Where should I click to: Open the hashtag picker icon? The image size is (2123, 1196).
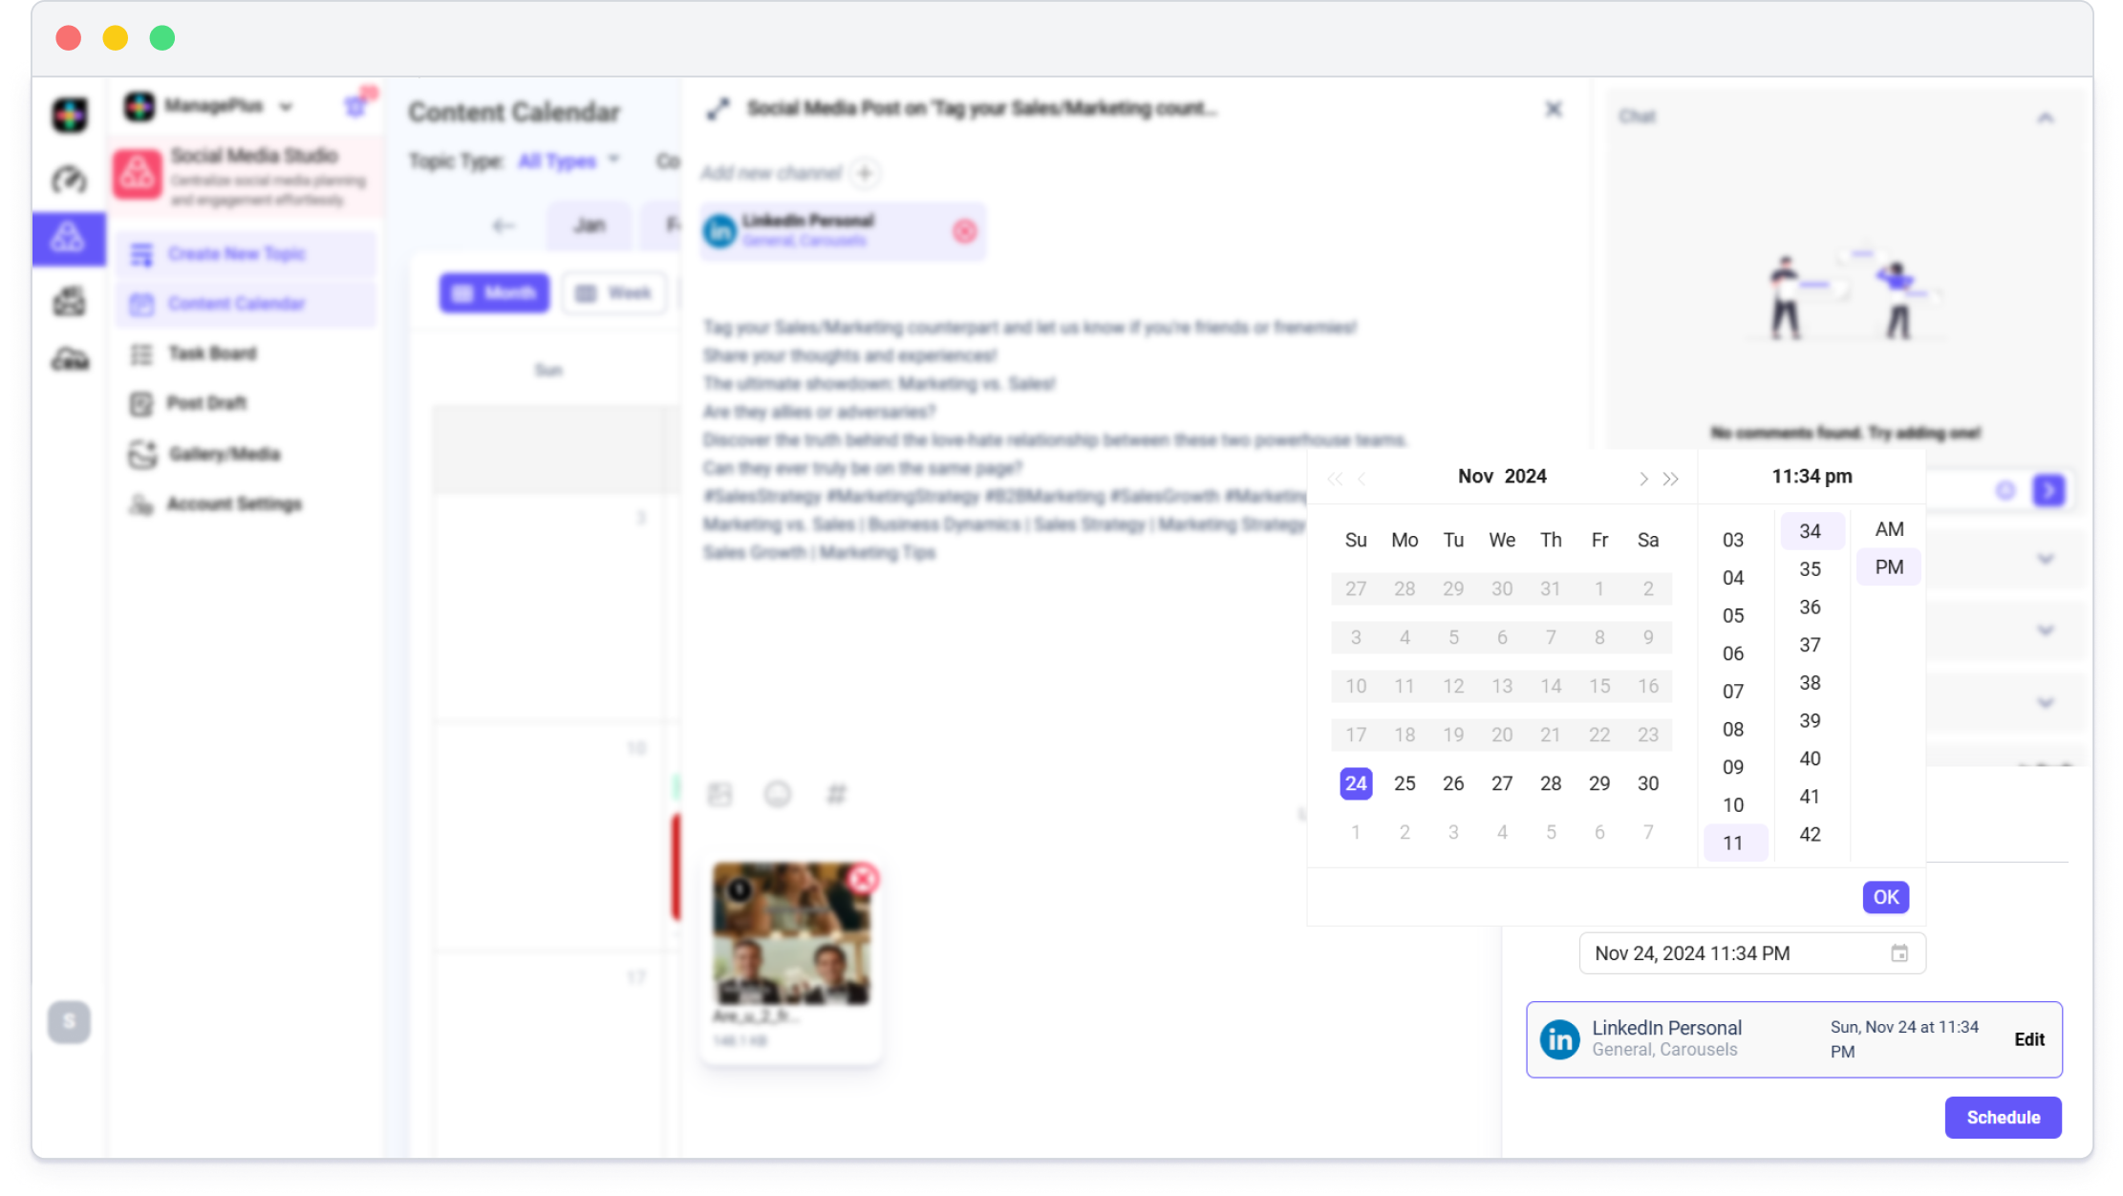tap(836, 794)
